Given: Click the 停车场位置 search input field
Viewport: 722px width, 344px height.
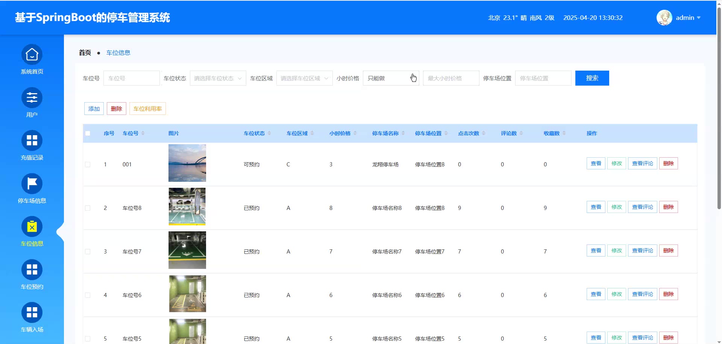Looking at the screenshot, I should 543,78.
